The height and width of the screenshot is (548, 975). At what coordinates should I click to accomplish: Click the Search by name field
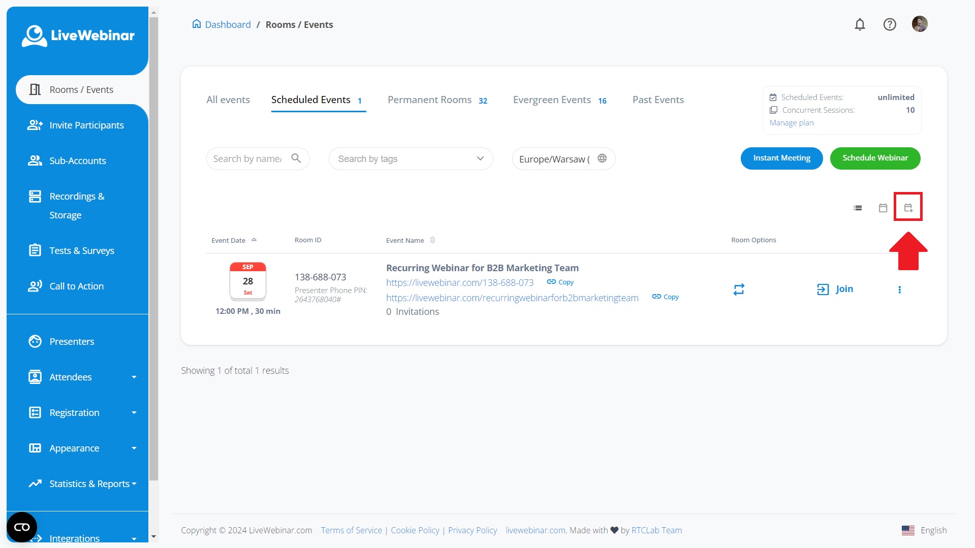point(247,159)
